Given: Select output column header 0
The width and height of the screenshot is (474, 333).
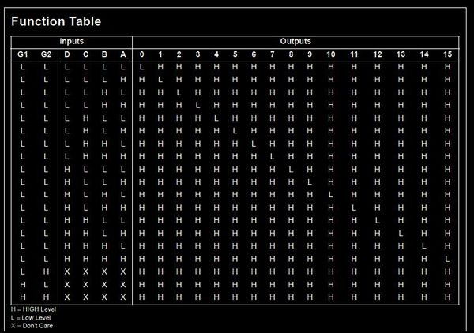Looking at the screenshot, I should [x=141, y=54].
